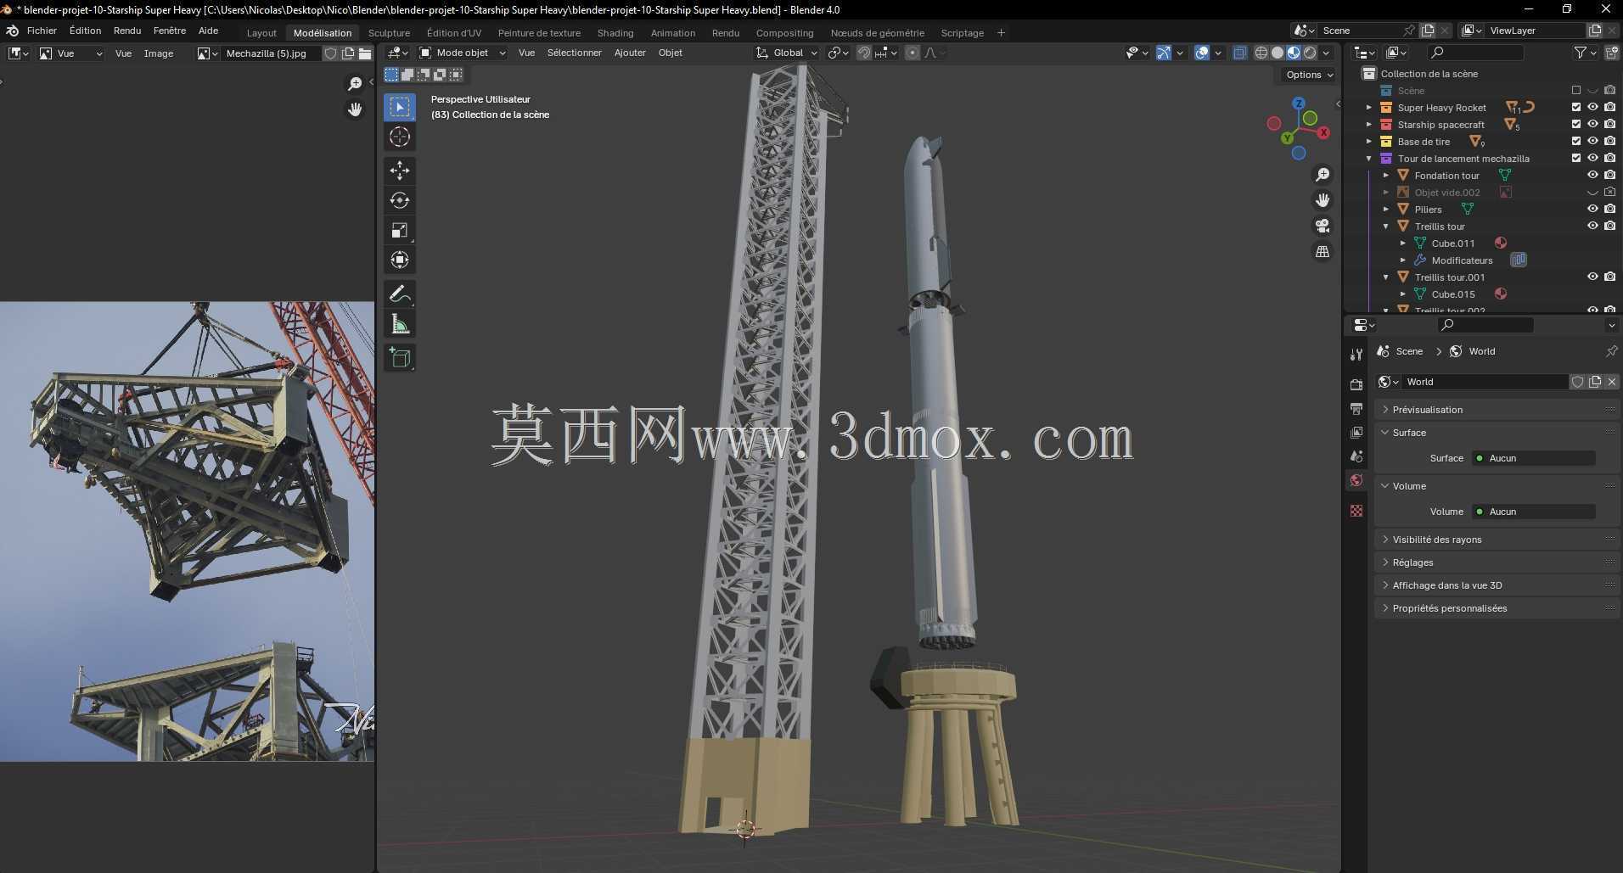
Task: Select the Transform tool
Action: point(400,260)
